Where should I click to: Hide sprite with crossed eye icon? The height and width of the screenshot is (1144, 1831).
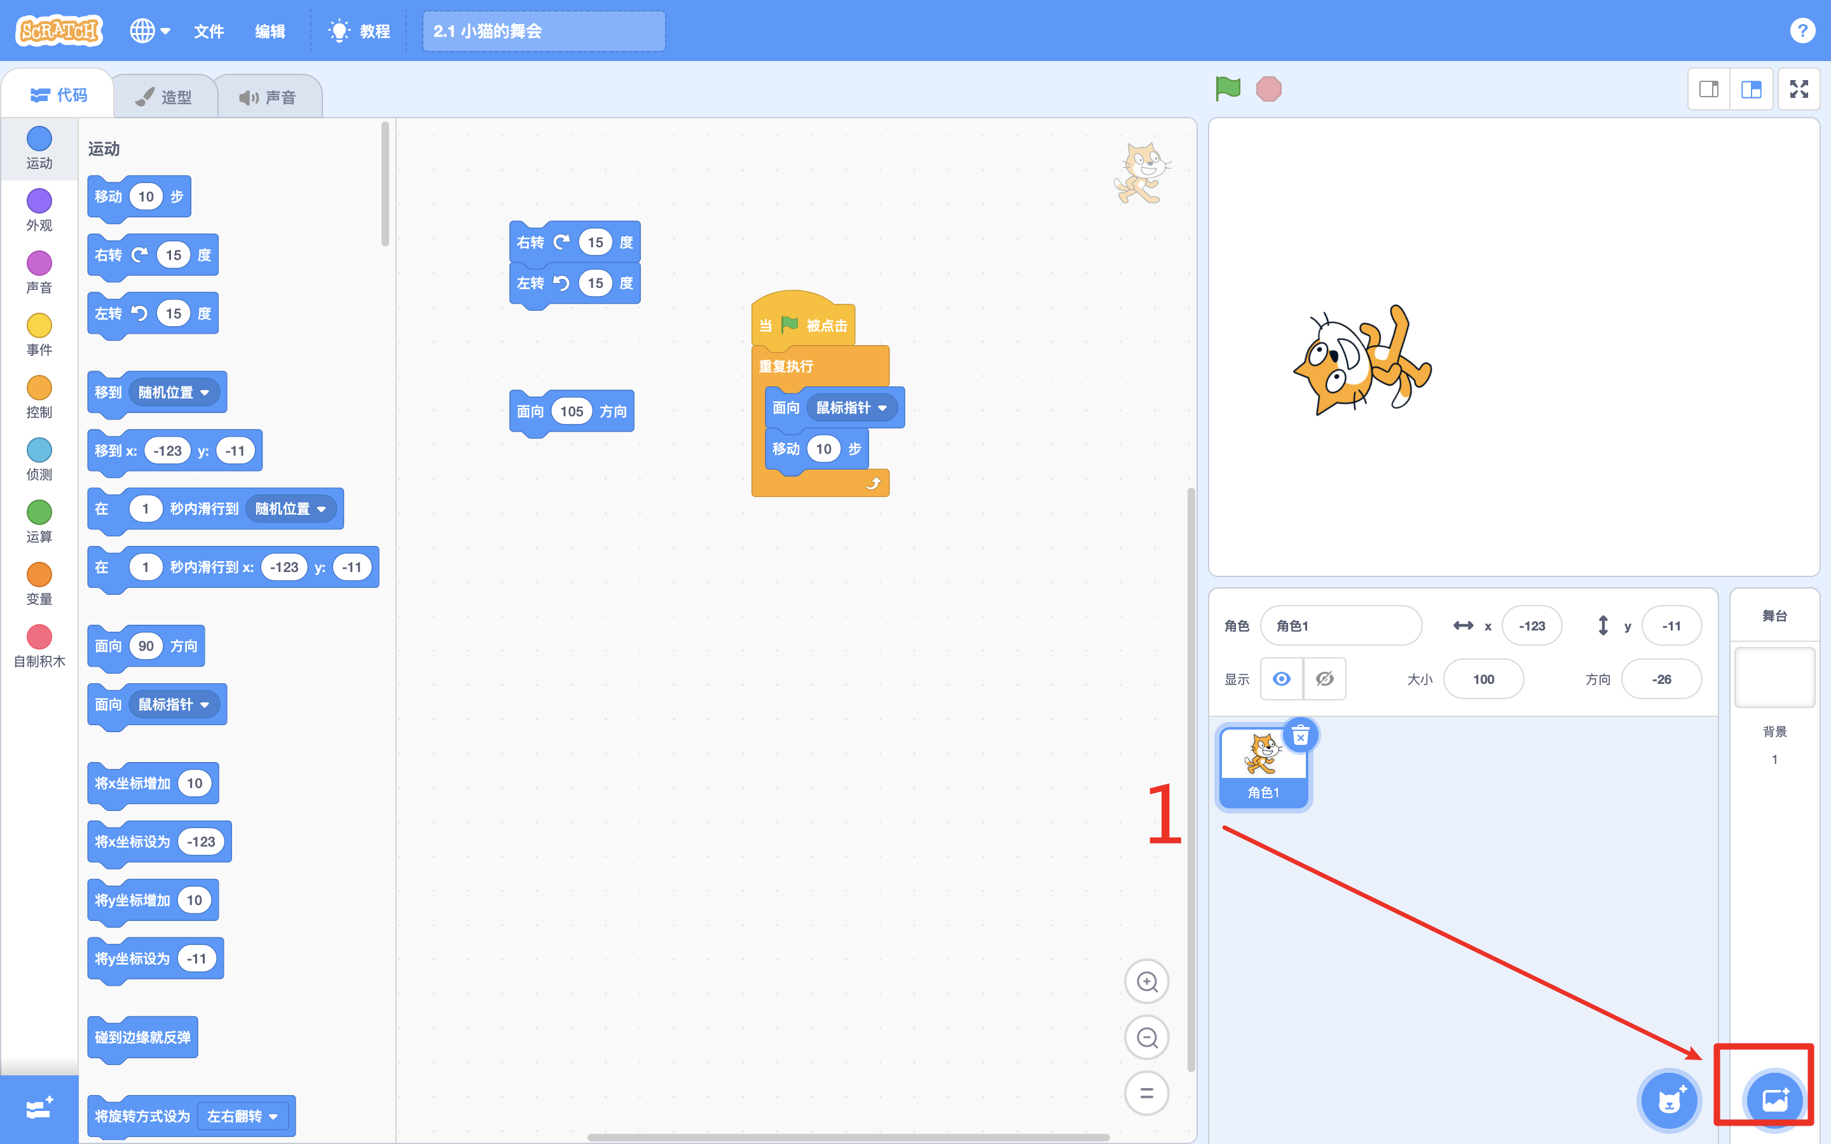pos(1324,679)
